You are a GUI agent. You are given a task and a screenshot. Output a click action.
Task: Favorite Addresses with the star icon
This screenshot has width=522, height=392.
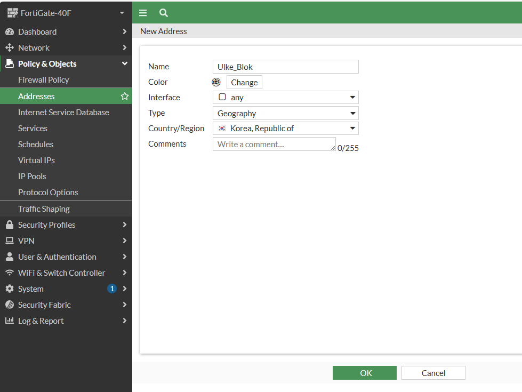point(125,96)
